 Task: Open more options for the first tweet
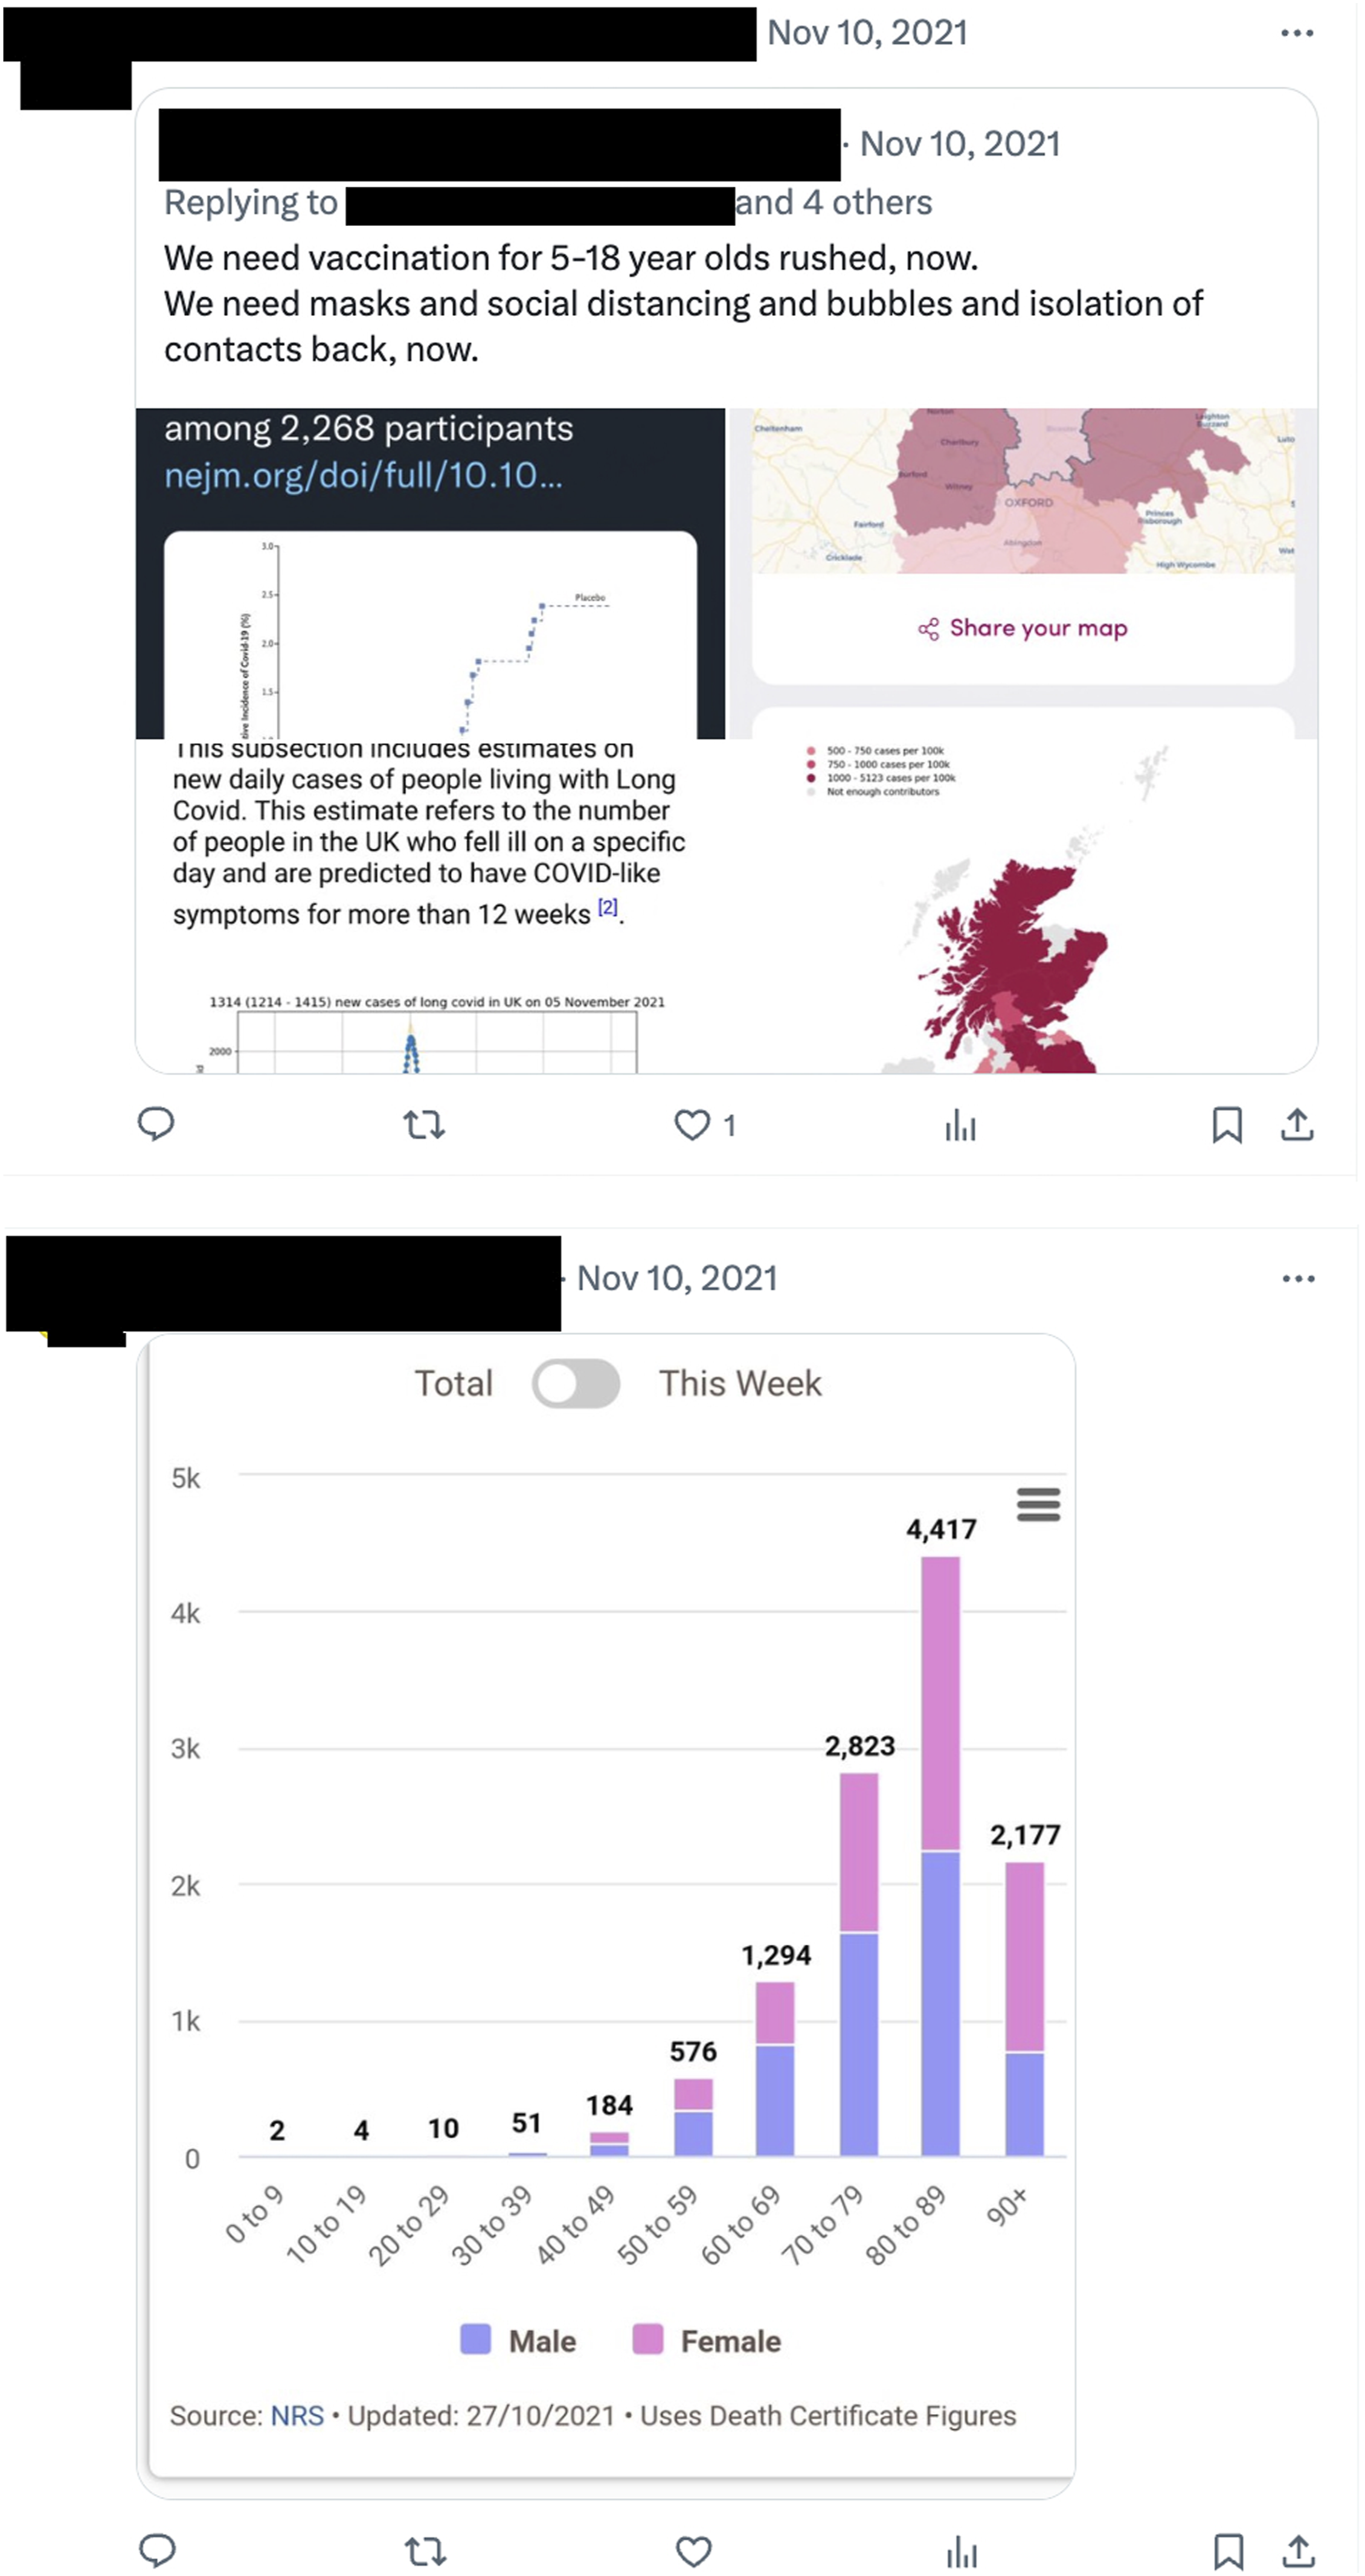(x=1297, y=33)
